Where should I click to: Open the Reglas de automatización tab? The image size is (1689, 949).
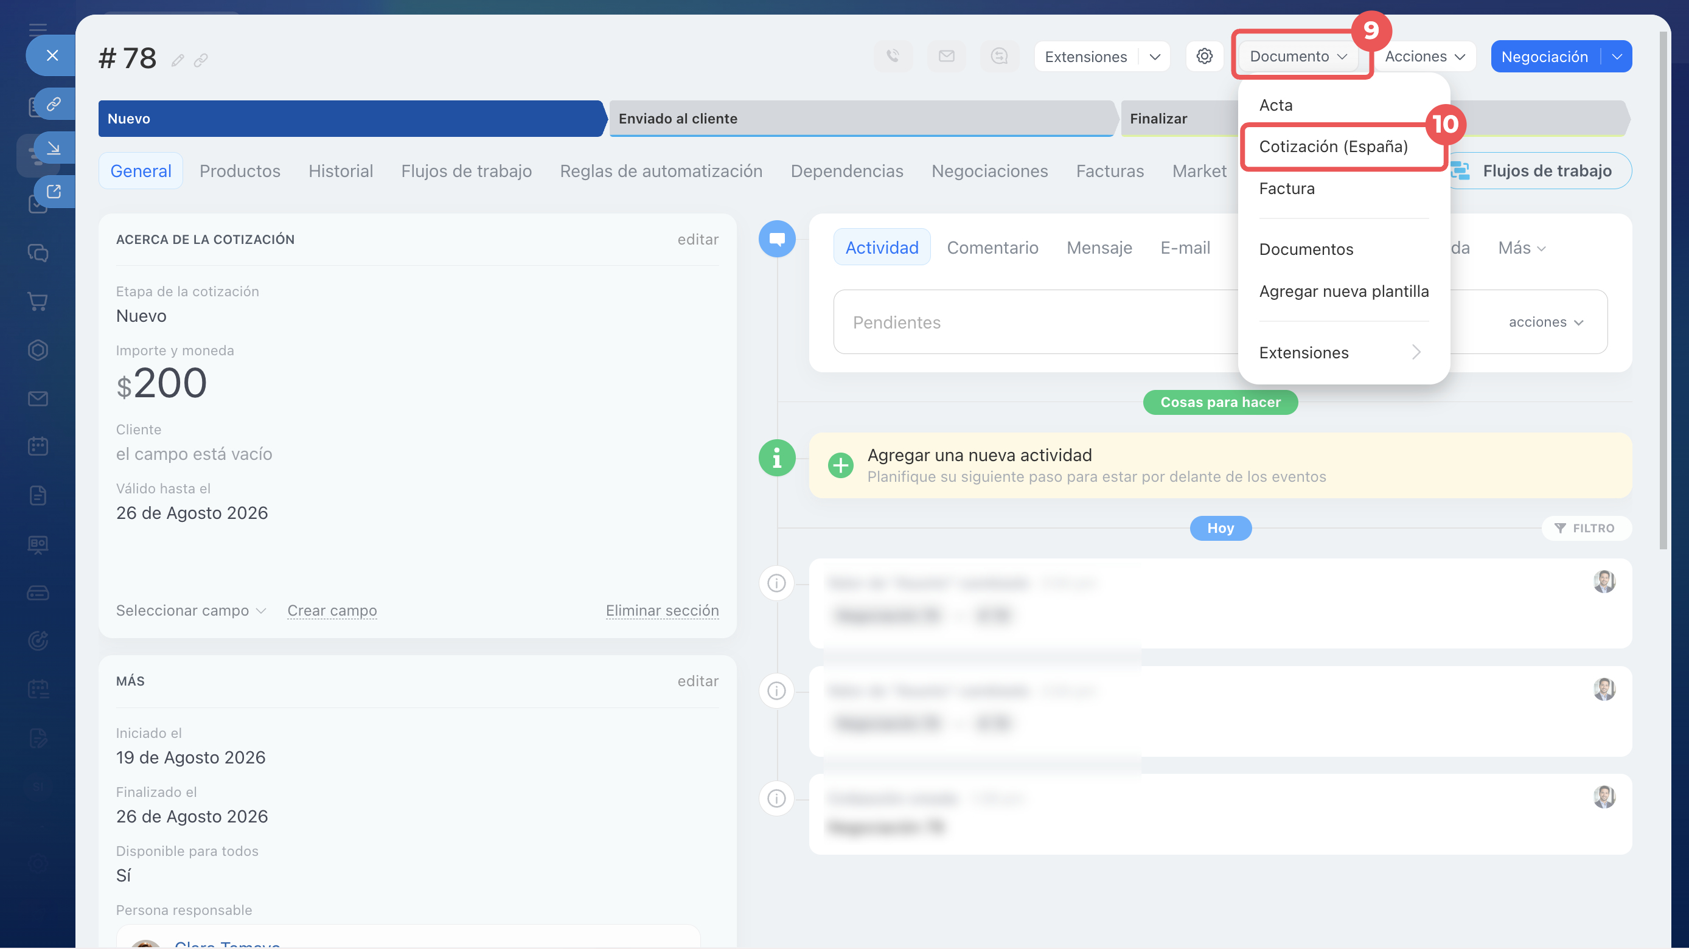pyautogui.click(x=661, y=170)
